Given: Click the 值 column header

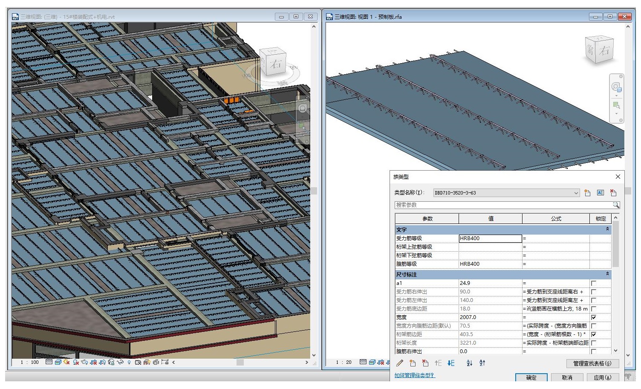Looking at the screenshot, I should [491, 218].
